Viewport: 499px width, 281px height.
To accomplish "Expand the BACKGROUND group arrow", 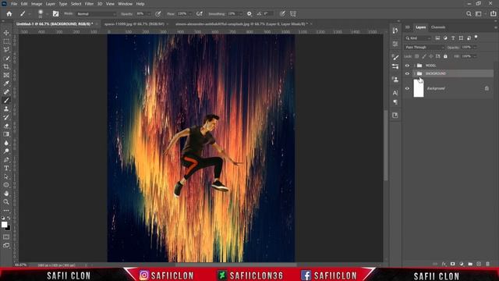I will pyautogui.click(x=414, y=73).
